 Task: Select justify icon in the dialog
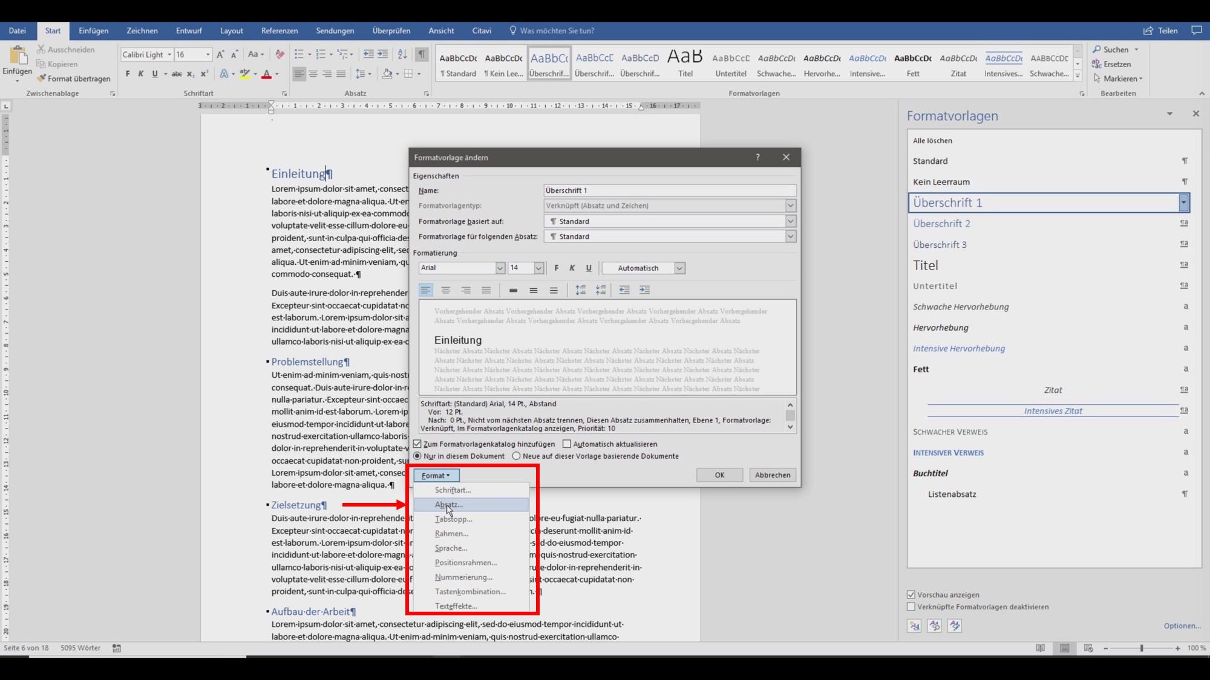pyautogui.click(x=486, y=290)
